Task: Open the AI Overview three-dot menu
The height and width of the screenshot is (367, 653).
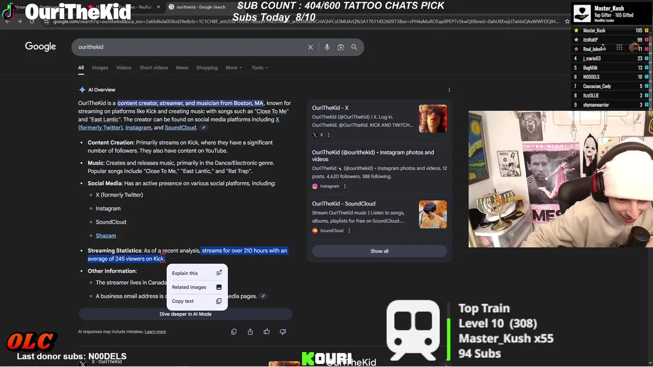Action: 449,90
